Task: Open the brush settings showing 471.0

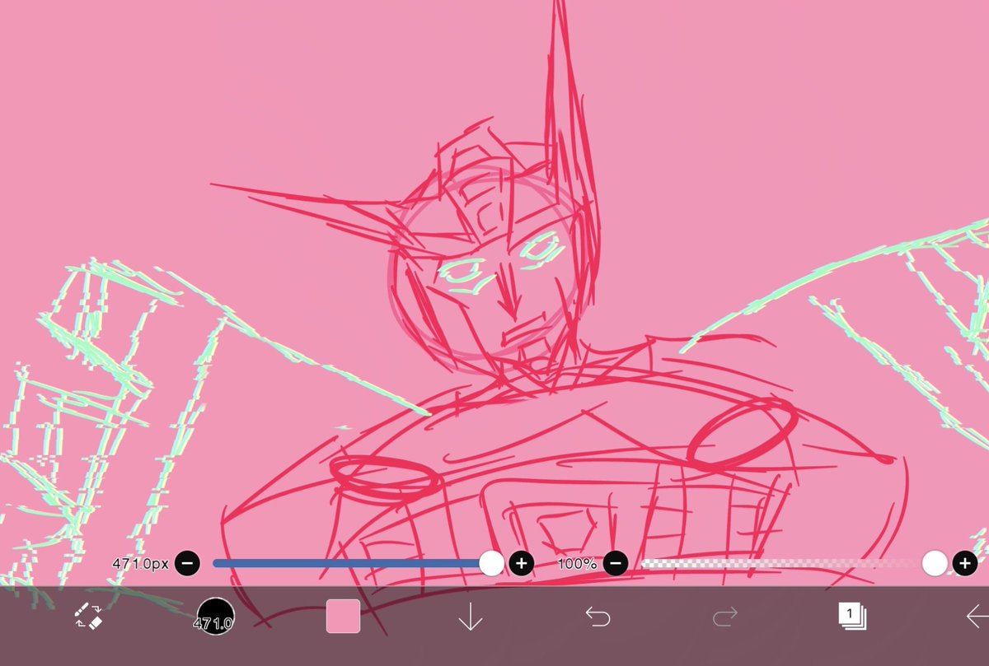Action: [215, 617]
